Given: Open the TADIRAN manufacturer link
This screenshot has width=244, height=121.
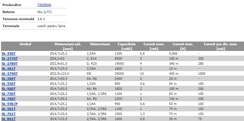Looking at the screenshot, I should pos(44,5).
